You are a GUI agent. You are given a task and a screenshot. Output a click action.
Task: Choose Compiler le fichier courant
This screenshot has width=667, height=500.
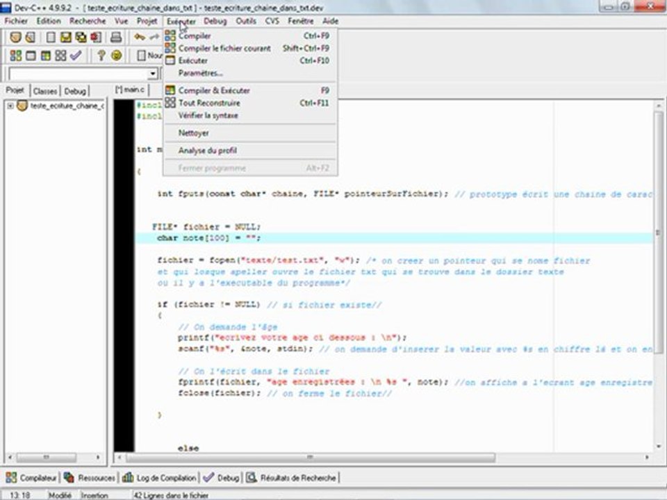tap(250, 49)
